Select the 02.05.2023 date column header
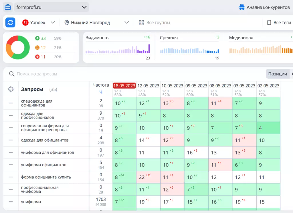Screen dimensions: 293x213 coord(268,86)
